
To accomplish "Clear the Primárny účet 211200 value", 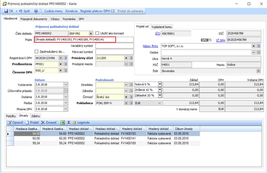I will (126, 58).
